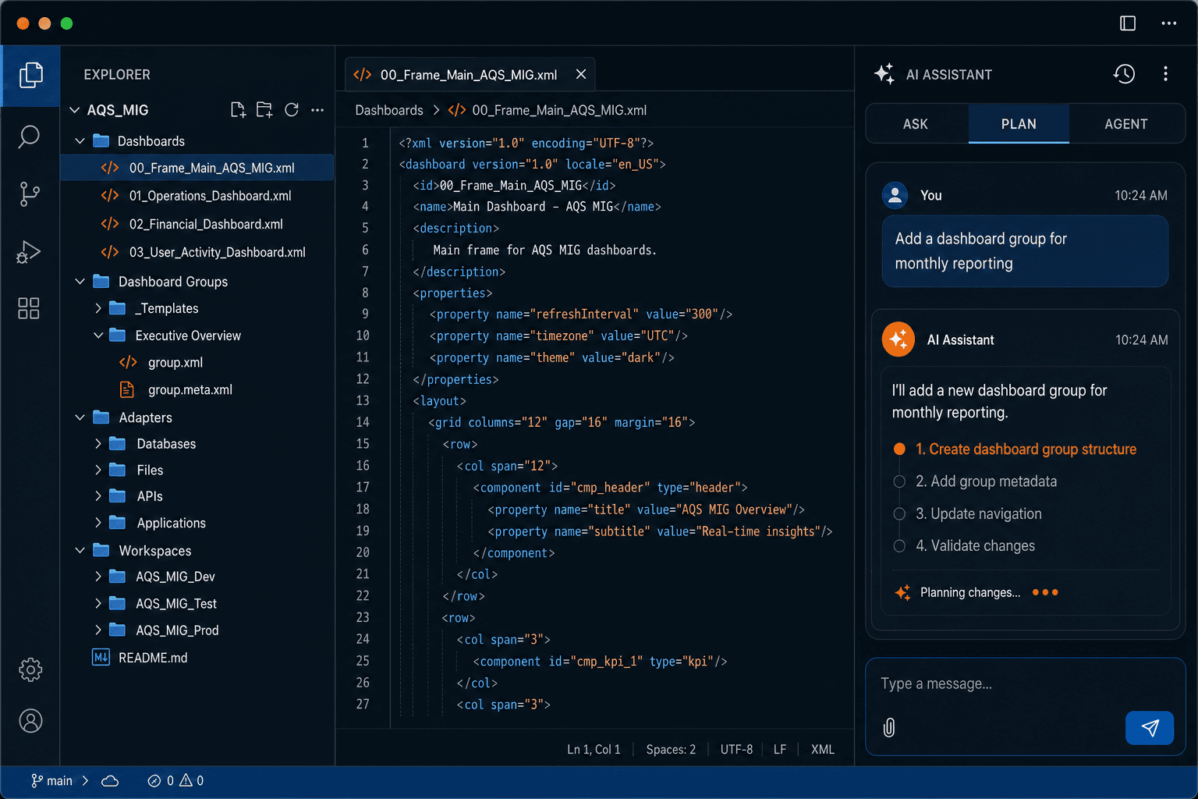Click the New Folder icon in explorer
Viewport: 1198px width, 799px height.
click(x=265, y=110)
